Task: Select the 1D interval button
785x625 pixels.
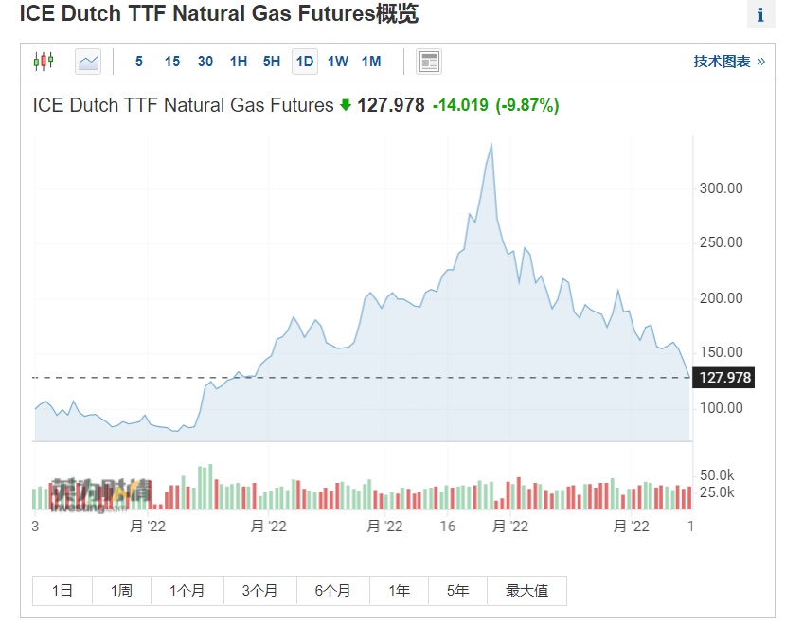Action: tap(304, 62)
